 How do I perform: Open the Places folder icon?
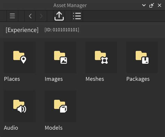click(20, 57)
